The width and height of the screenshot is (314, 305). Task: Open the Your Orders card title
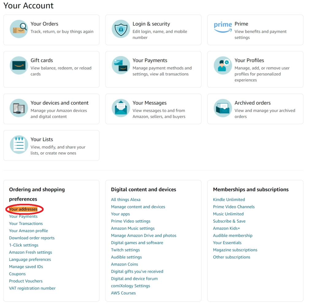[44, 24]
